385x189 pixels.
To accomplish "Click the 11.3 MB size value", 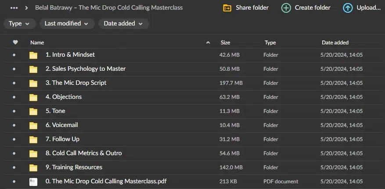I will tap(229, 111).
